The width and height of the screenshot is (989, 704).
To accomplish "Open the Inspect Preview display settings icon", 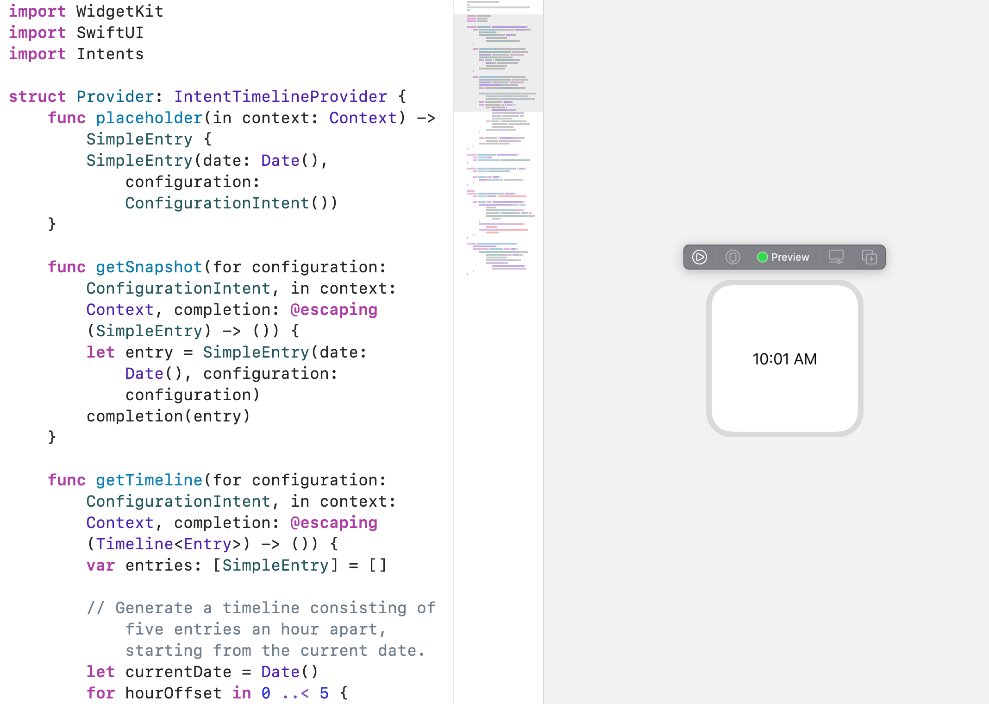I will tap(836, 257).
